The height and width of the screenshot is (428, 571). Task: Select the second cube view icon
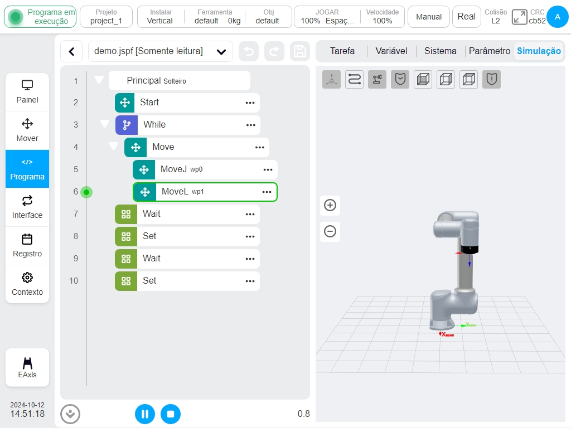pos(446,79)
